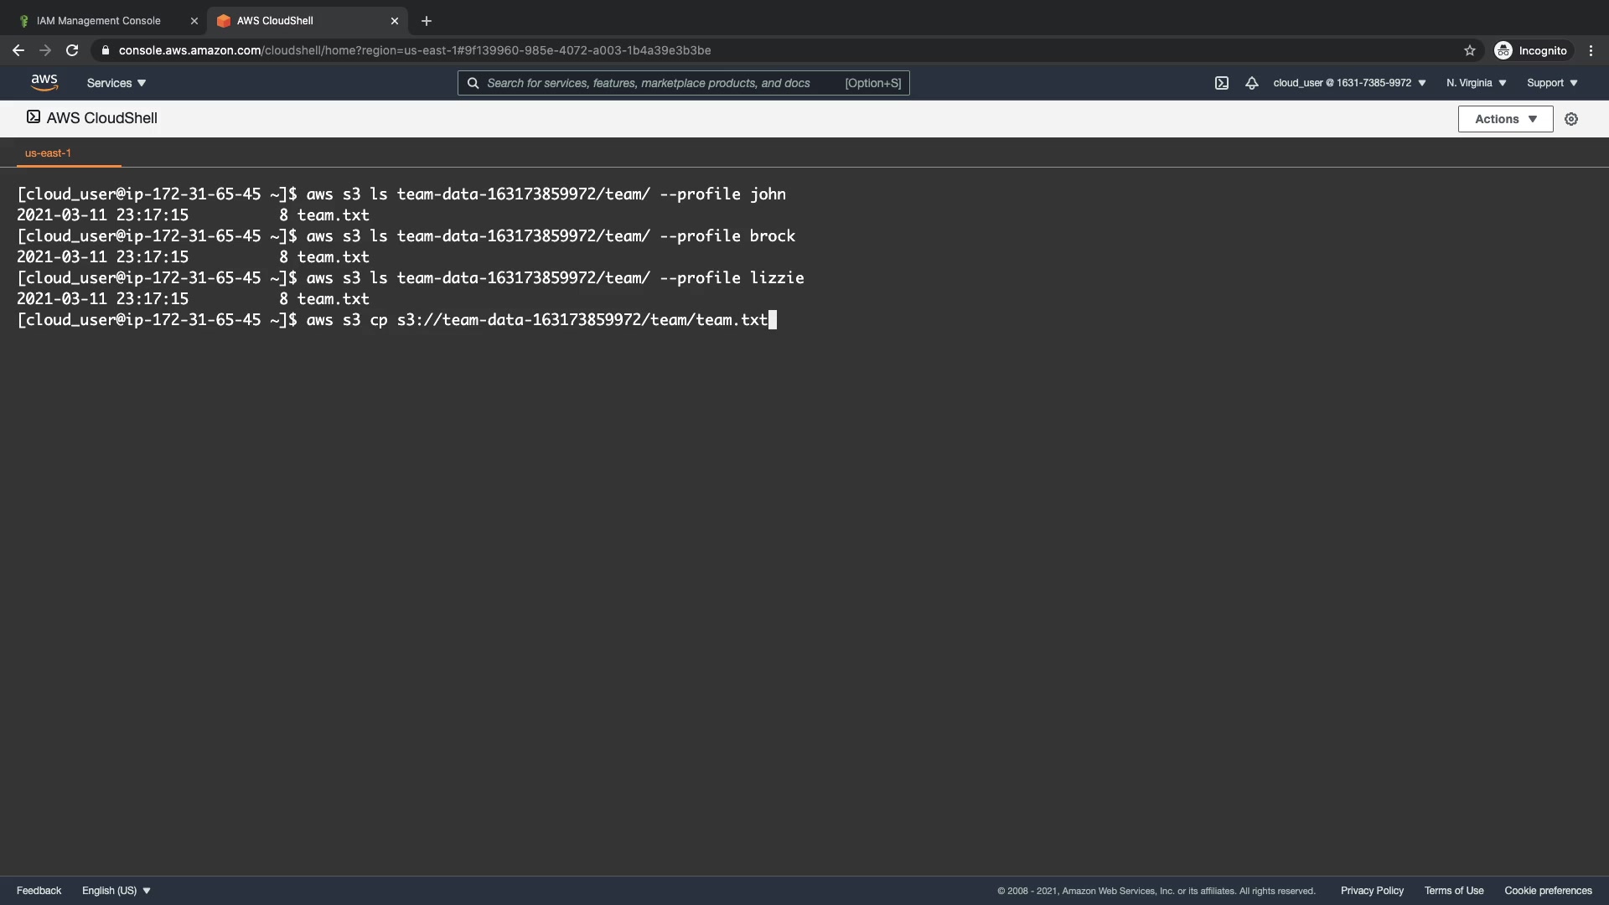Expand the Services menu
Image resolution: width=1609 pixels, height=905 pixels.
coord(116,83)
